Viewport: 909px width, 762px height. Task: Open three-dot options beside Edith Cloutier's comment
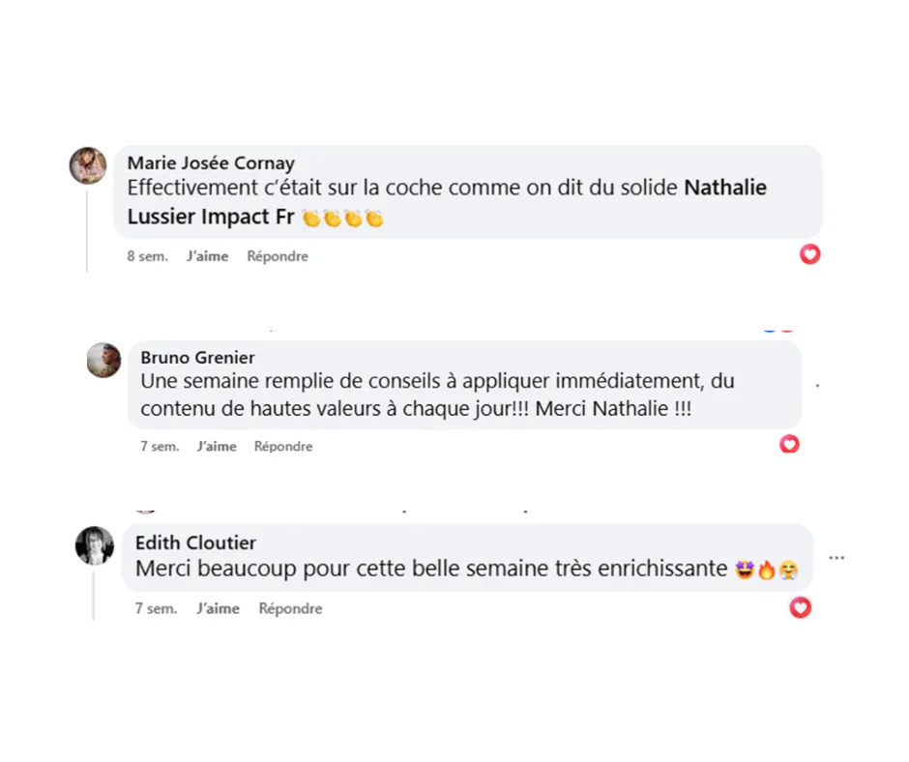point(836,558)
